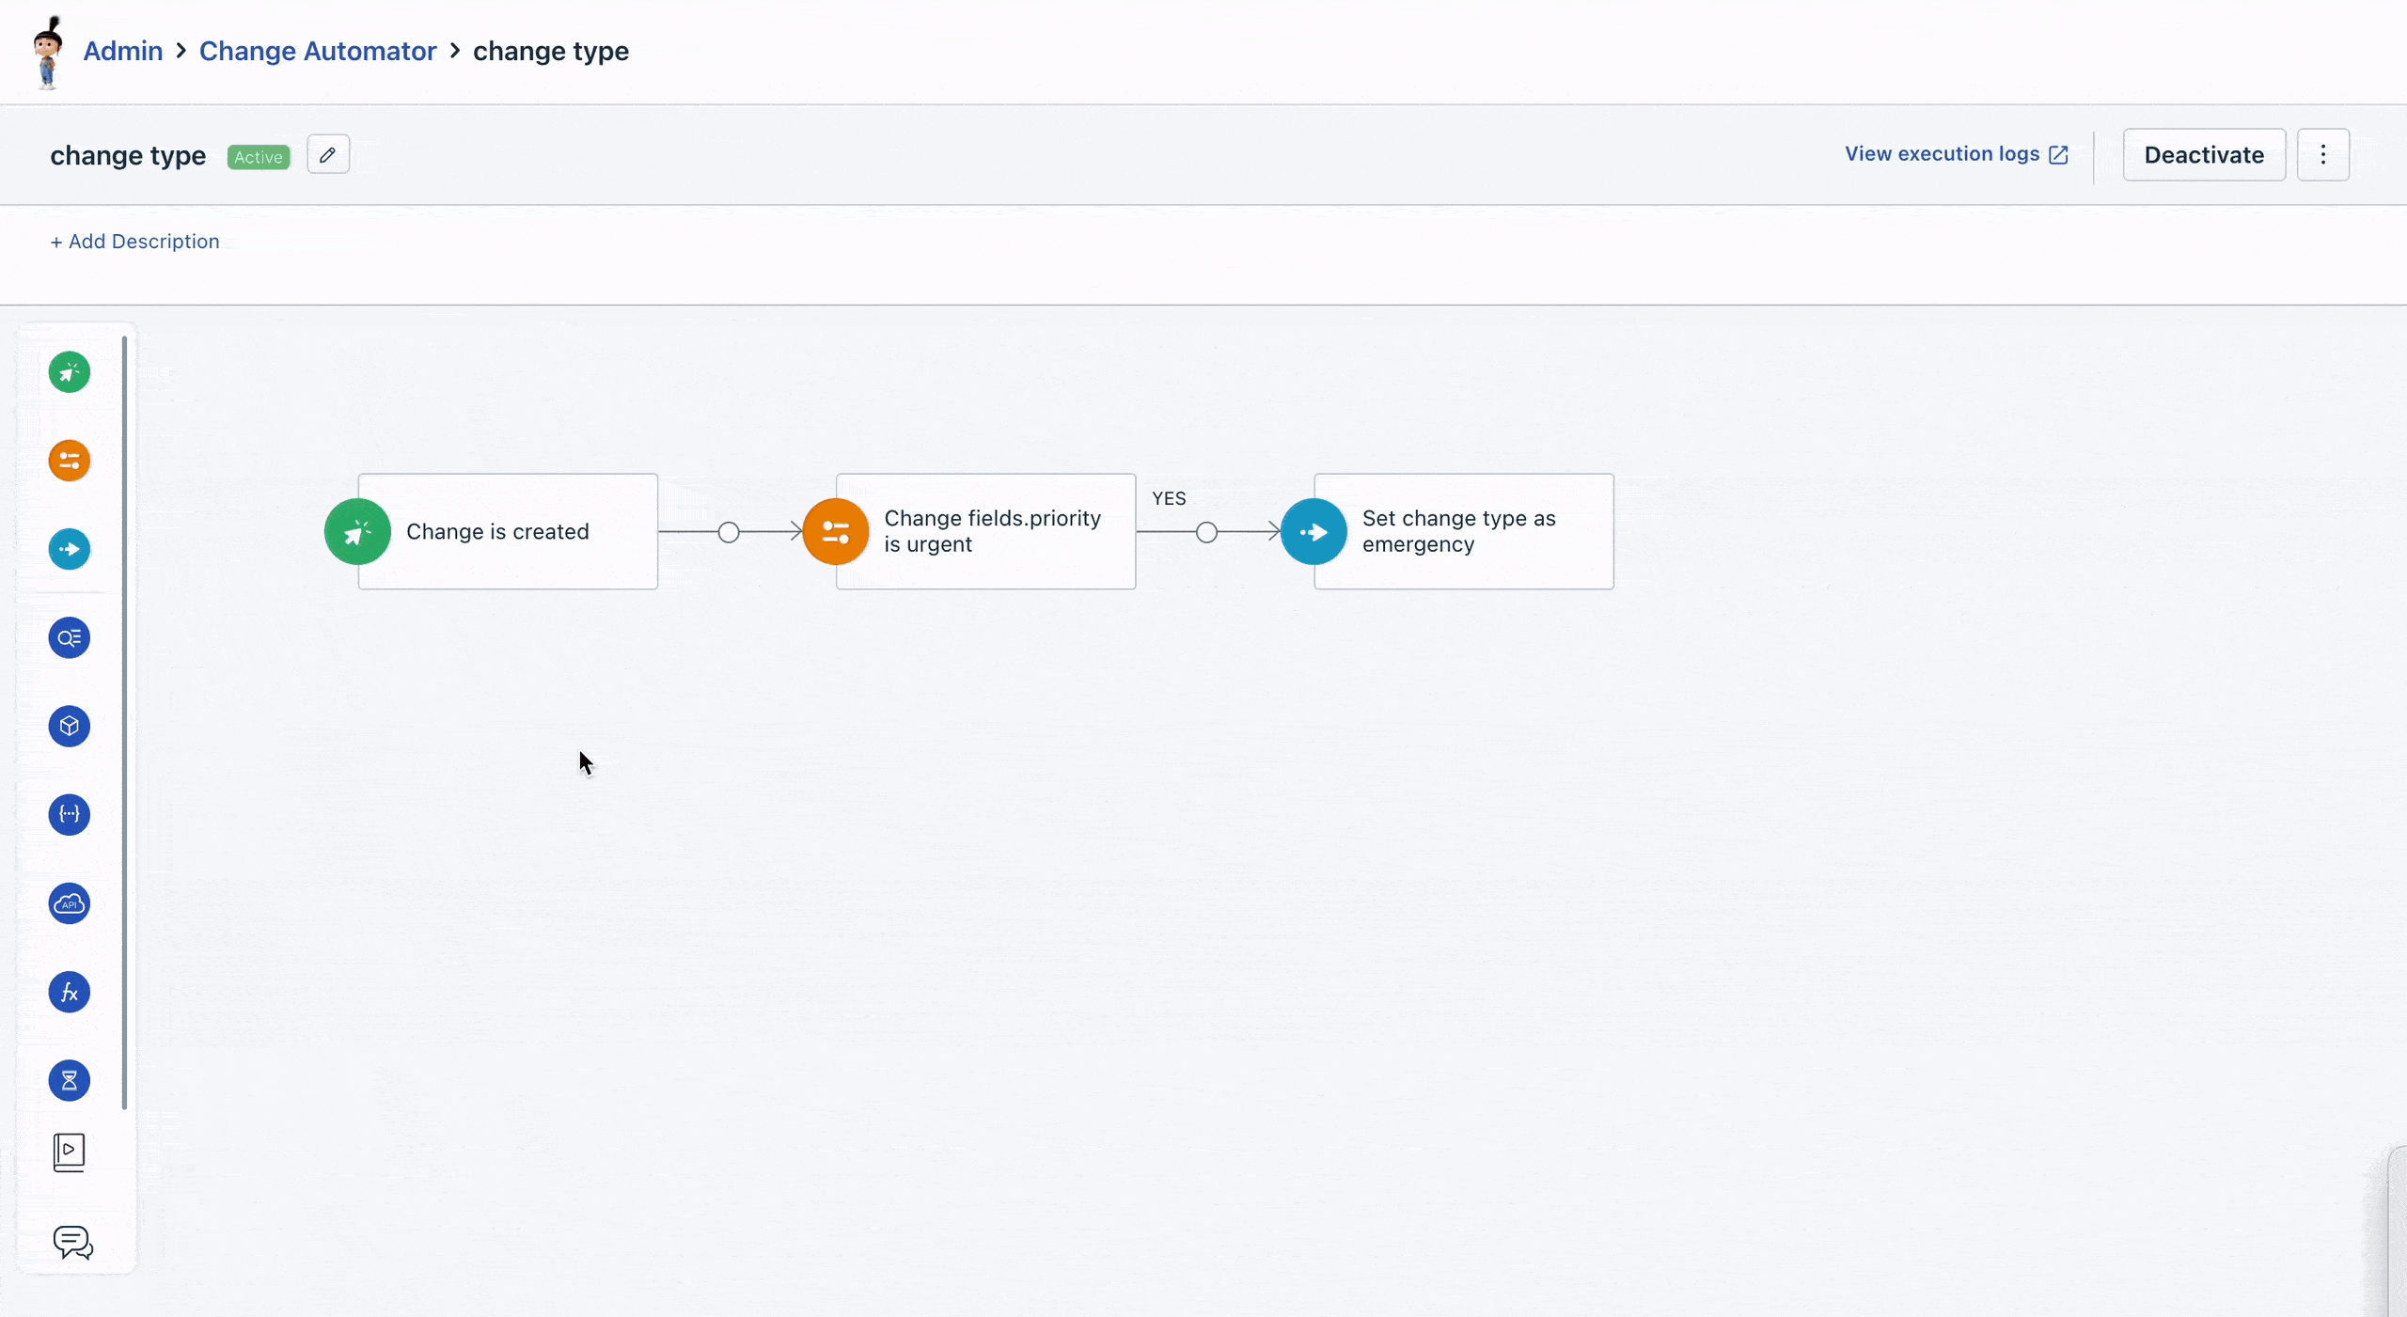The image size is (2407, 1317).
Task: Go to Change Automator breadcrumb
Action: tap(318, 51)
